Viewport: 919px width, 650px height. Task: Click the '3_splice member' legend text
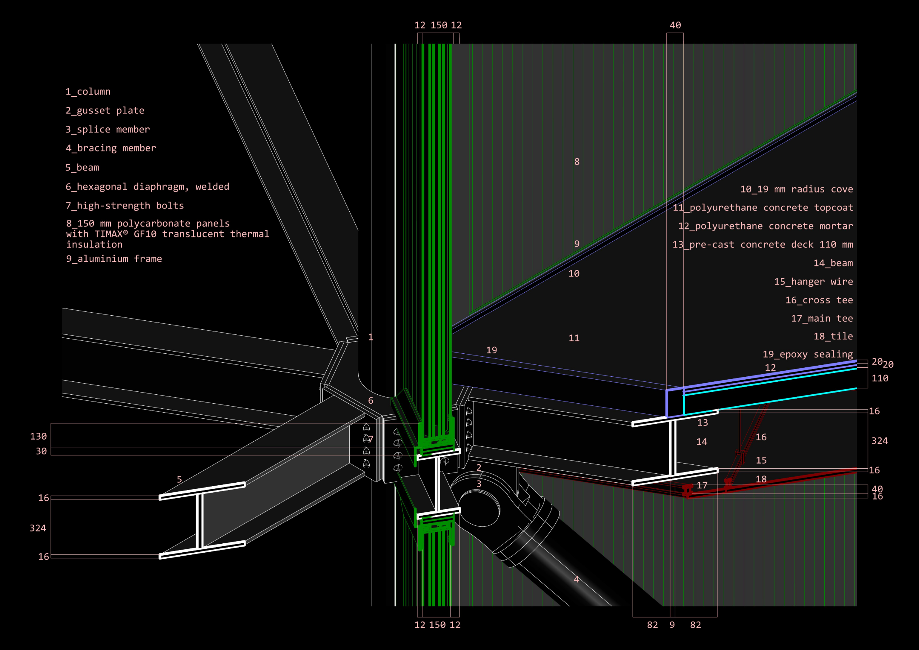click(108, 129)
